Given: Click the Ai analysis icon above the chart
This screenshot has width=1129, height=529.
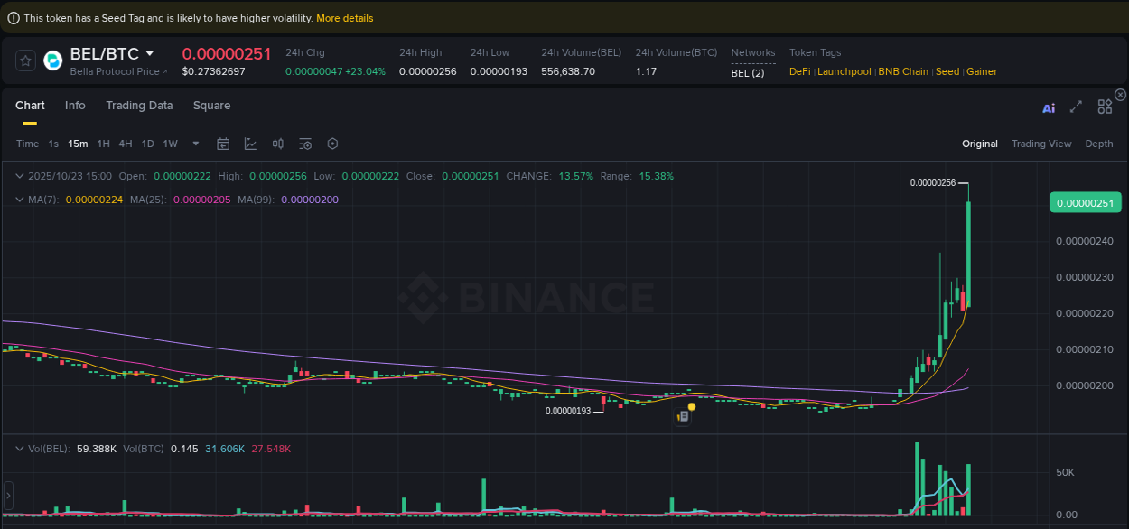Looking at the screenshot, I should 1049,107.
